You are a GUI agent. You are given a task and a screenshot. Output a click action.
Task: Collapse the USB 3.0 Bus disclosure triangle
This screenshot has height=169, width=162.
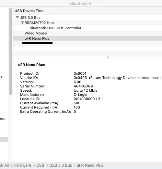(x=17, y=18)
